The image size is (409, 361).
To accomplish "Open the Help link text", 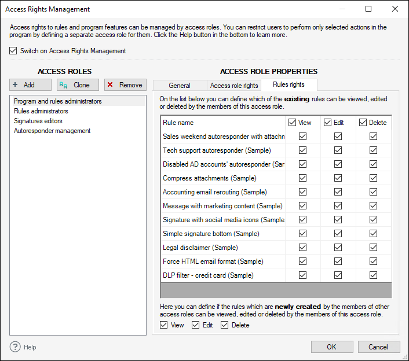I will coord(30,347).
